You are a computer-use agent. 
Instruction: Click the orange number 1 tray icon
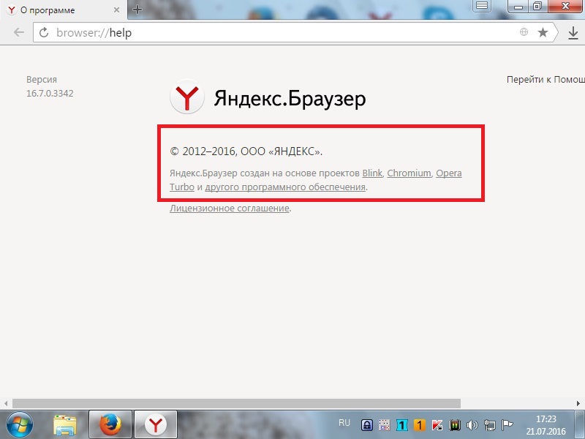point(419,425)
